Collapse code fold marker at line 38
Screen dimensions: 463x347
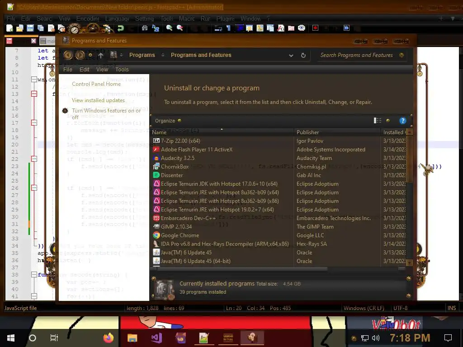click(34, 275)
